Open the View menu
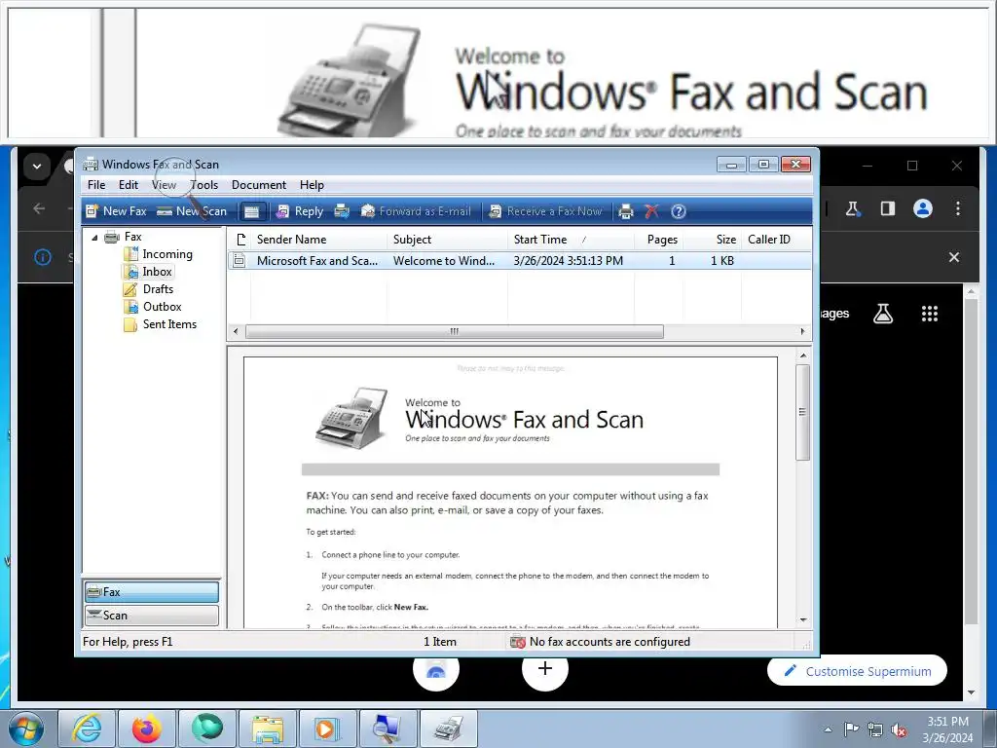This screenshot has width=997, height=748. coord(164,185)
